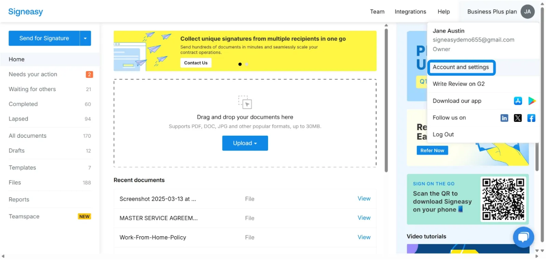Image resolution: width=546 pixels, height=260 pixels.
Task: View the MASTER SERVICE AGREEM... document
Action: pos(364,218)
